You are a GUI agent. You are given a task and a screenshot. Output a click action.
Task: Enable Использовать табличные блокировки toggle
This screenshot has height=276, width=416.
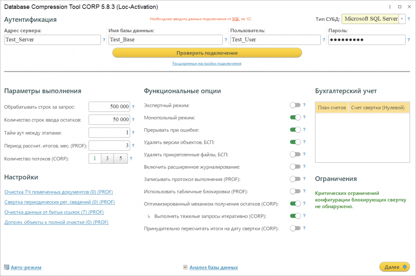(x=295, y=191)
